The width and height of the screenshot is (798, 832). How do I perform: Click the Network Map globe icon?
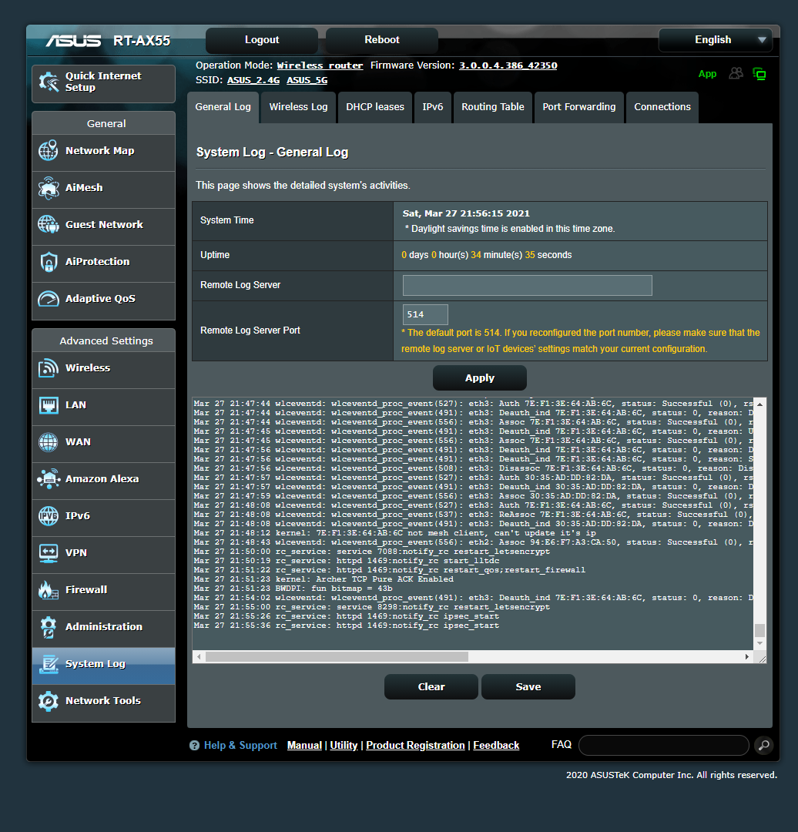[49, 151]
